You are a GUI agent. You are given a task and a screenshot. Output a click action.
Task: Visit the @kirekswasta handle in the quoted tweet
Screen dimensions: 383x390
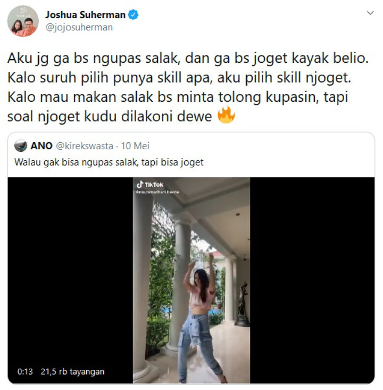(85, 146)
